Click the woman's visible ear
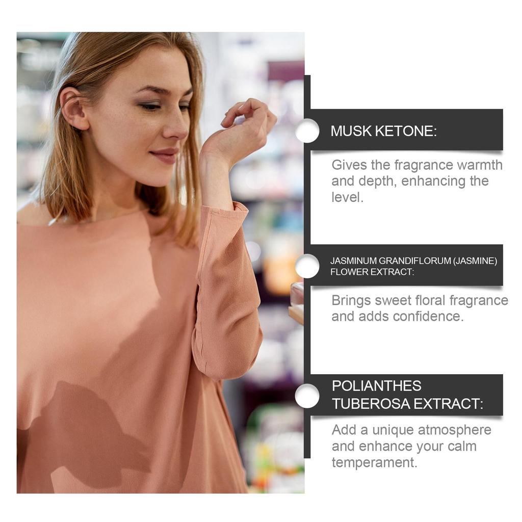Viewport: 522px width, 522px height. (x=73, y=109)
